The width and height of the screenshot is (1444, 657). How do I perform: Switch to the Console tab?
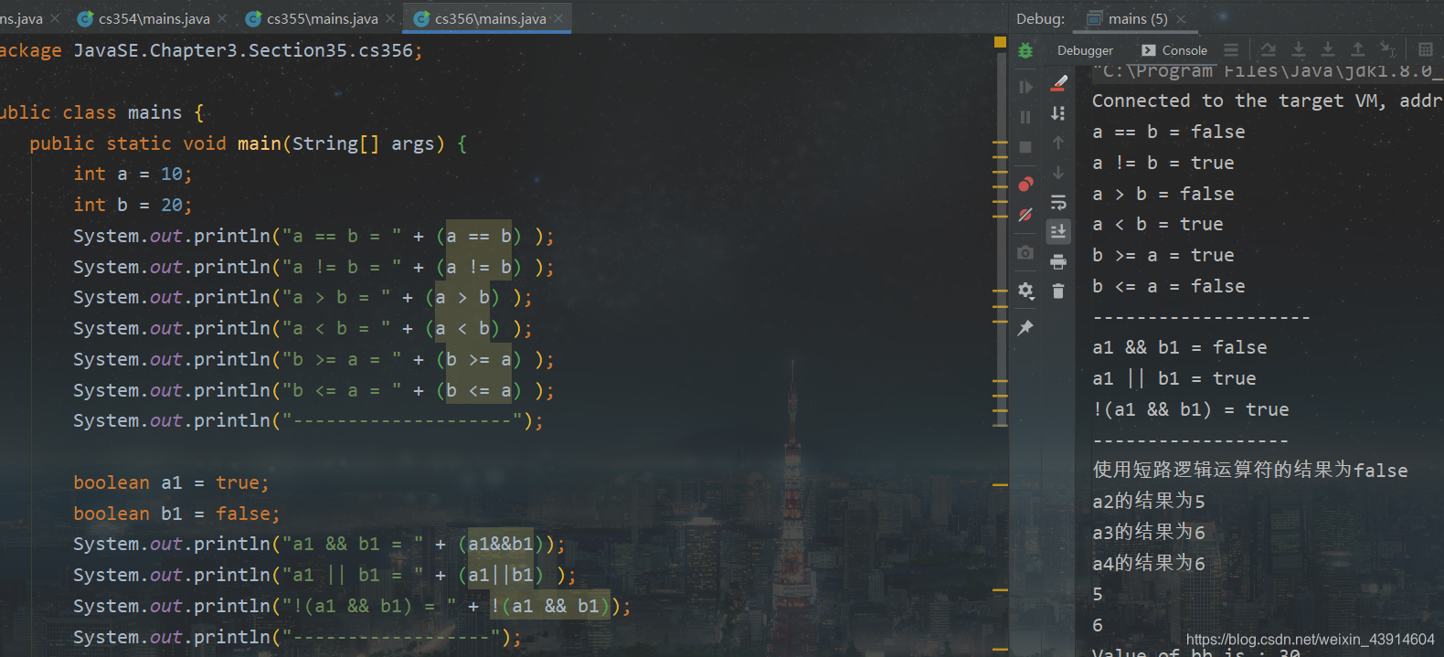(1174, 50)
